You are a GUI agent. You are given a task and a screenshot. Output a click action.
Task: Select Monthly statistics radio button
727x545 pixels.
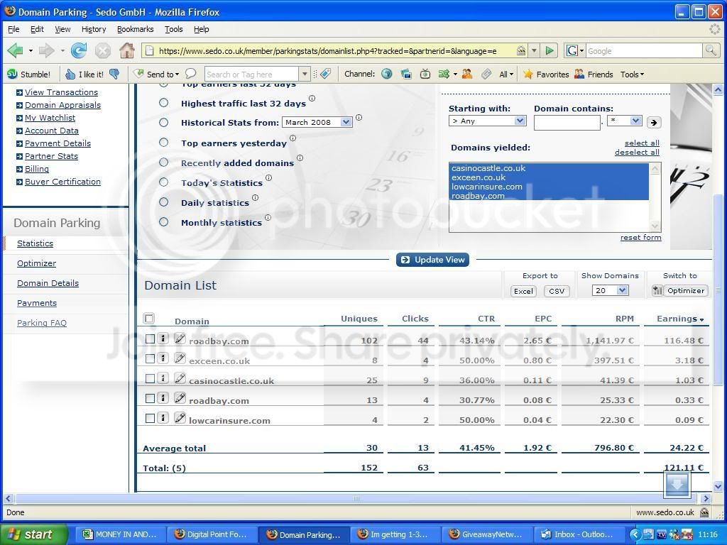click(x=164, y=222)
